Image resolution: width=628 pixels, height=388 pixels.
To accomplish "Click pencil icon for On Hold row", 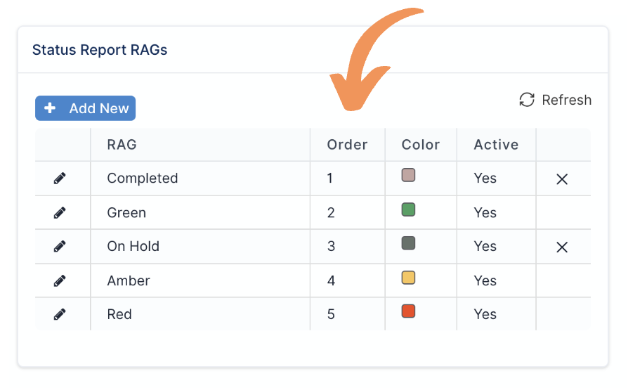I will pyautogui.click(x=60, y=247).
